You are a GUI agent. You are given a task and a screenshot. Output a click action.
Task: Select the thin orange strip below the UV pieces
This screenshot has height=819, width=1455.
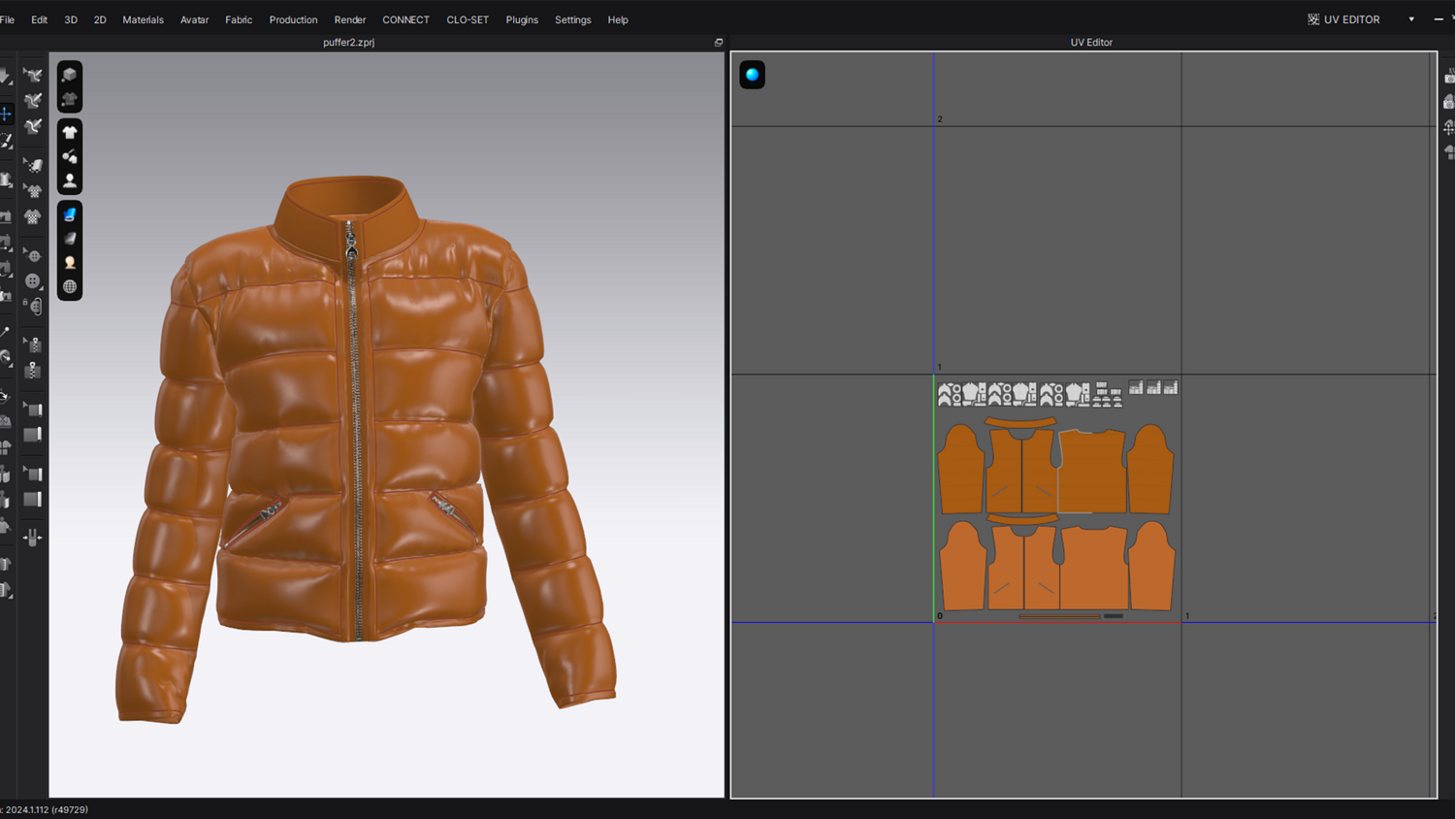click(x=1059, y=616)
